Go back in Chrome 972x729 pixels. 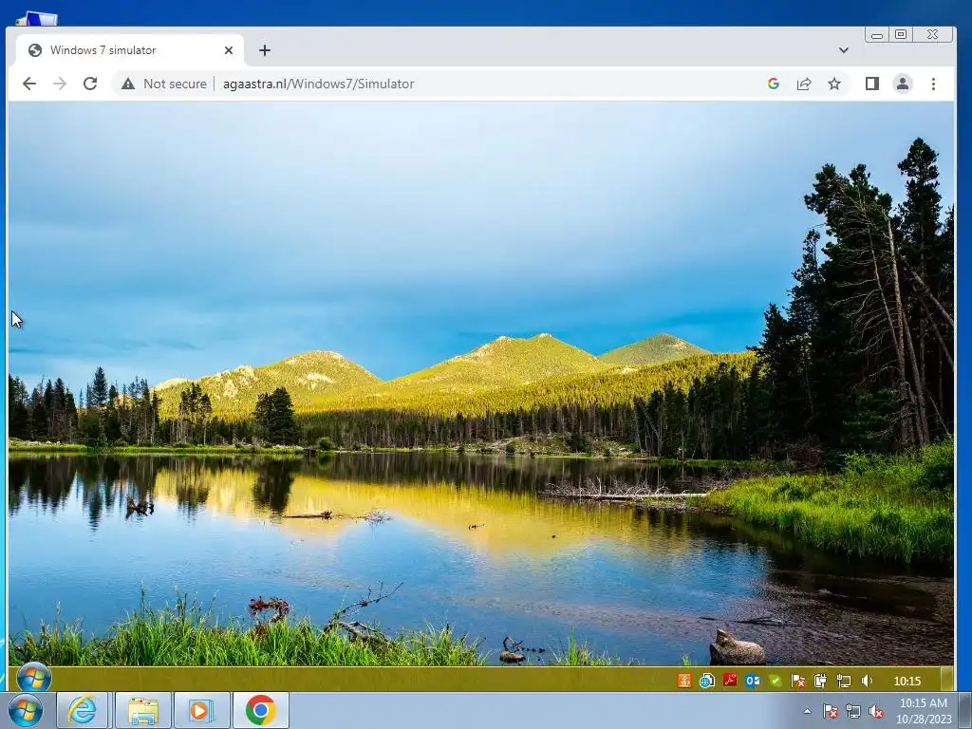29,84
